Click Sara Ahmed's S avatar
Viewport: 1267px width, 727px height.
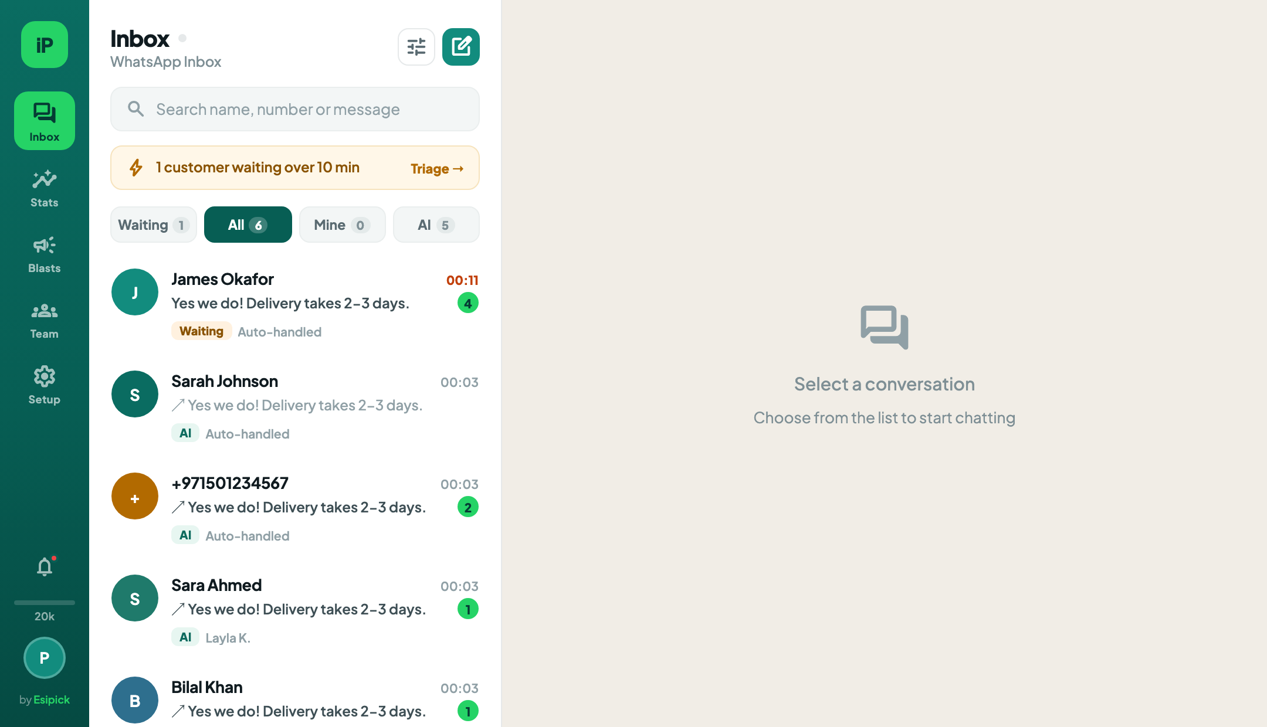(135, 598)
